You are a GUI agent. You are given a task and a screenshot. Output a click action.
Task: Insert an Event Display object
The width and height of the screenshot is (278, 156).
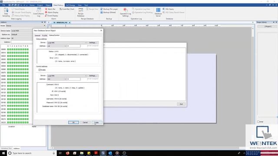click(x=51, y=16)
